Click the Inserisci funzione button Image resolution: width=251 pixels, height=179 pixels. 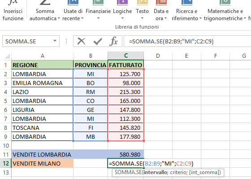tap(13, 11)
